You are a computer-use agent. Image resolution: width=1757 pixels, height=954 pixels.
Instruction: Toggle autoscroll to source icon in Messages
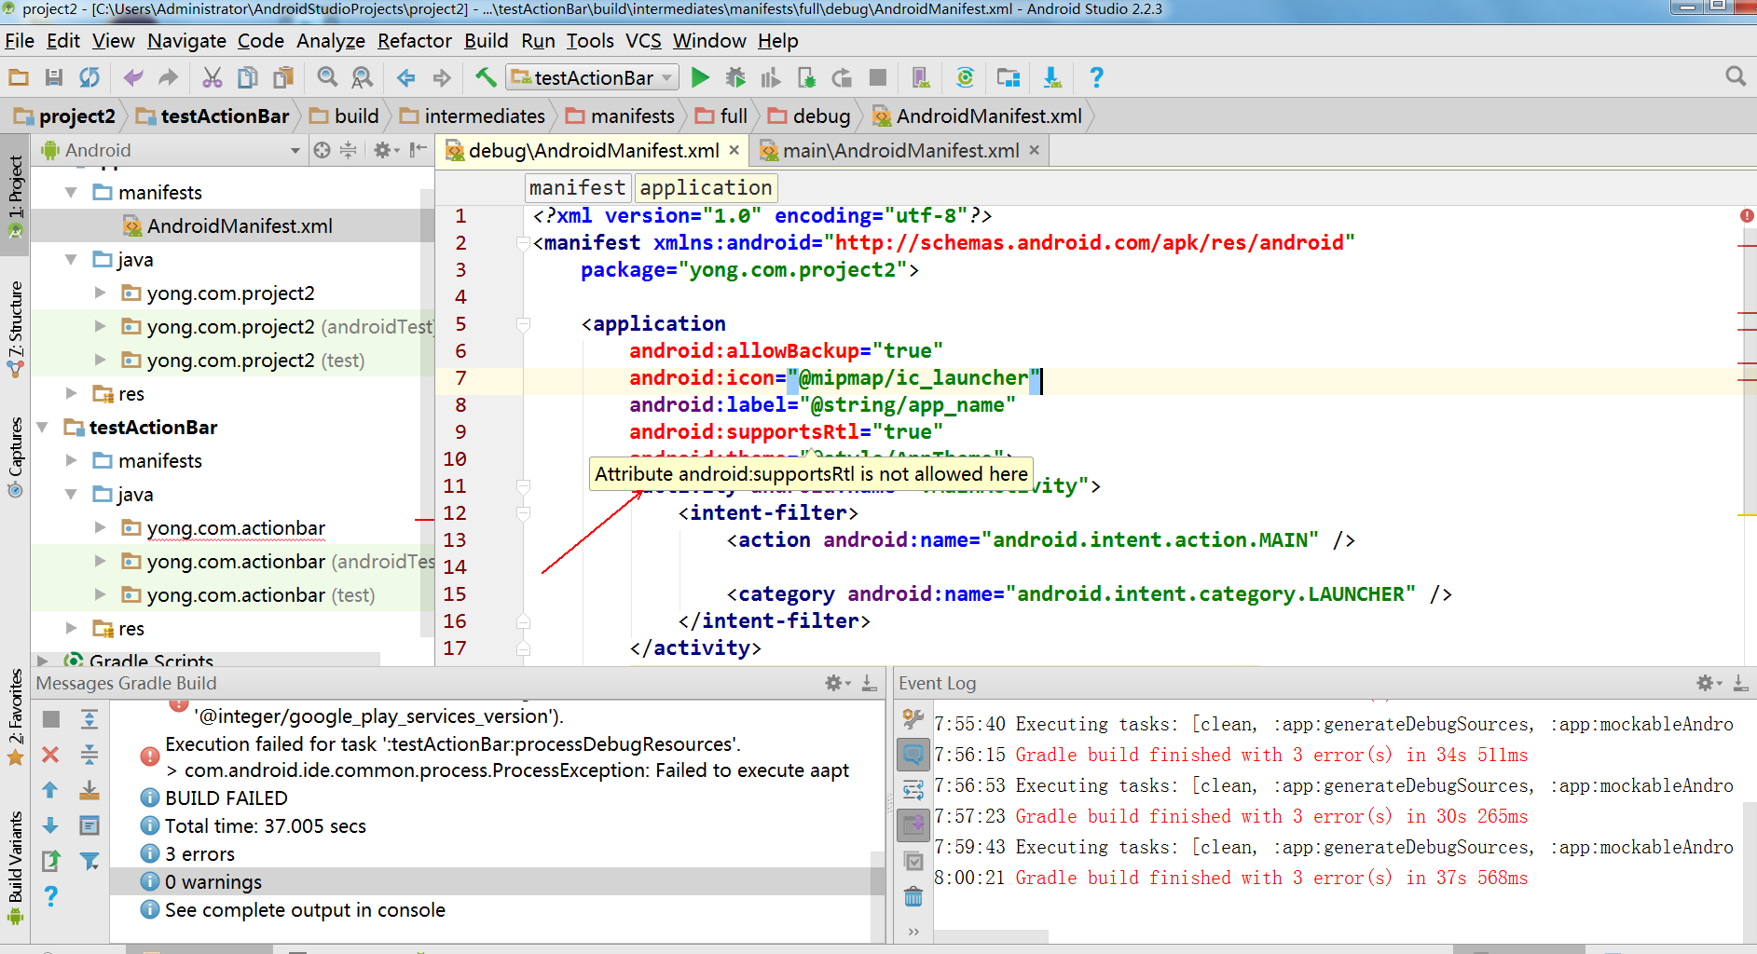coord(89,825)
